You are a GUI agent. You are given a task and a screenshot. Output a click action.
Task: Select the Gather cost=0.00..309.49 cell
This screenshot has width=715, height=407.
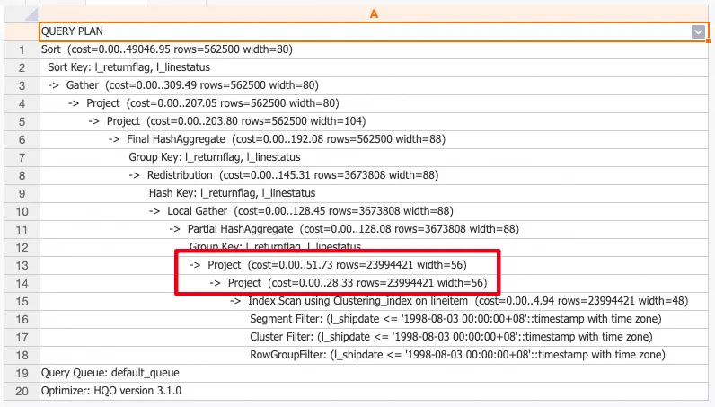tap(374, 85)
